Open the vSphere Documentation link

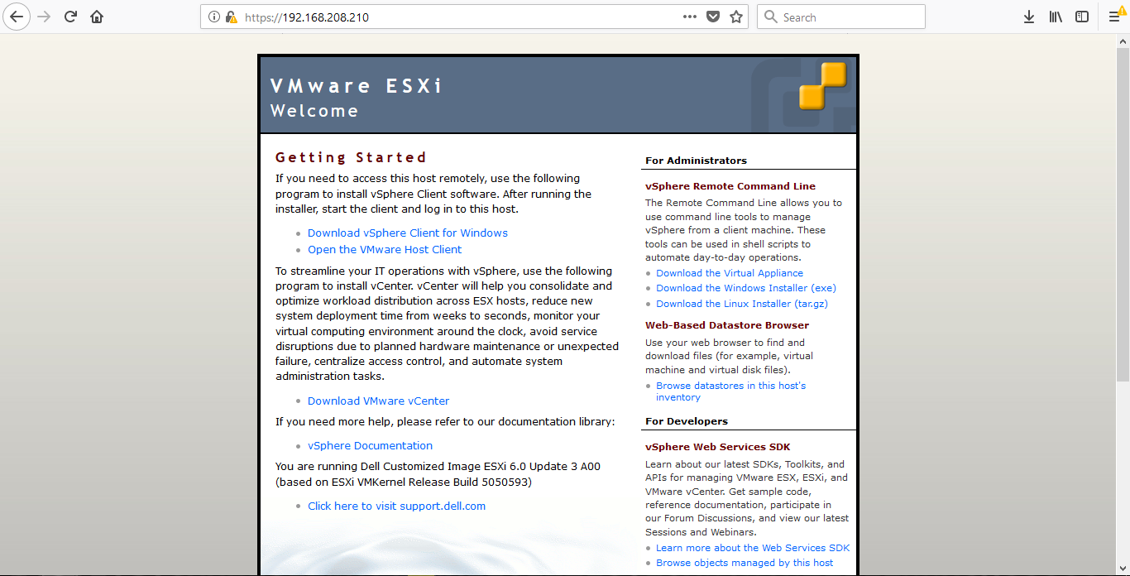370,446
